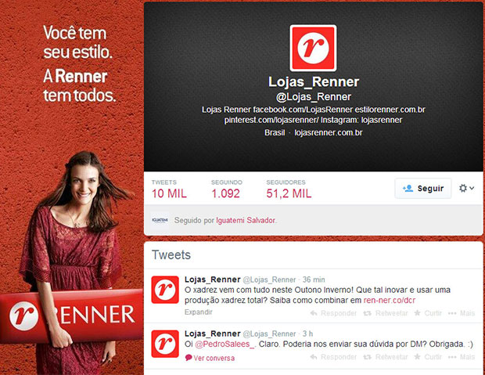Open the ren-ner.co/dcr link
485x375 pixels.
(x=389, y=300)
